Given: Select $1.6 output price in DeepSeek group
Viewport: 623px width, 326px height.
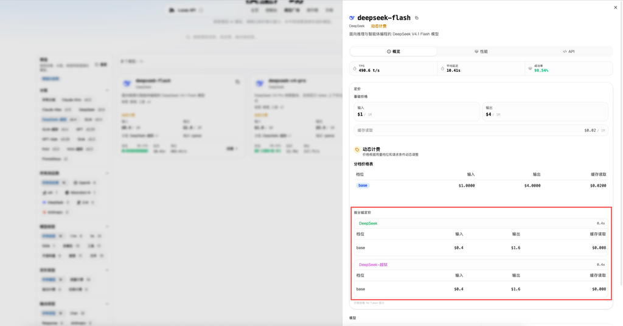Looking at the screenshot, I should [516, 248].
